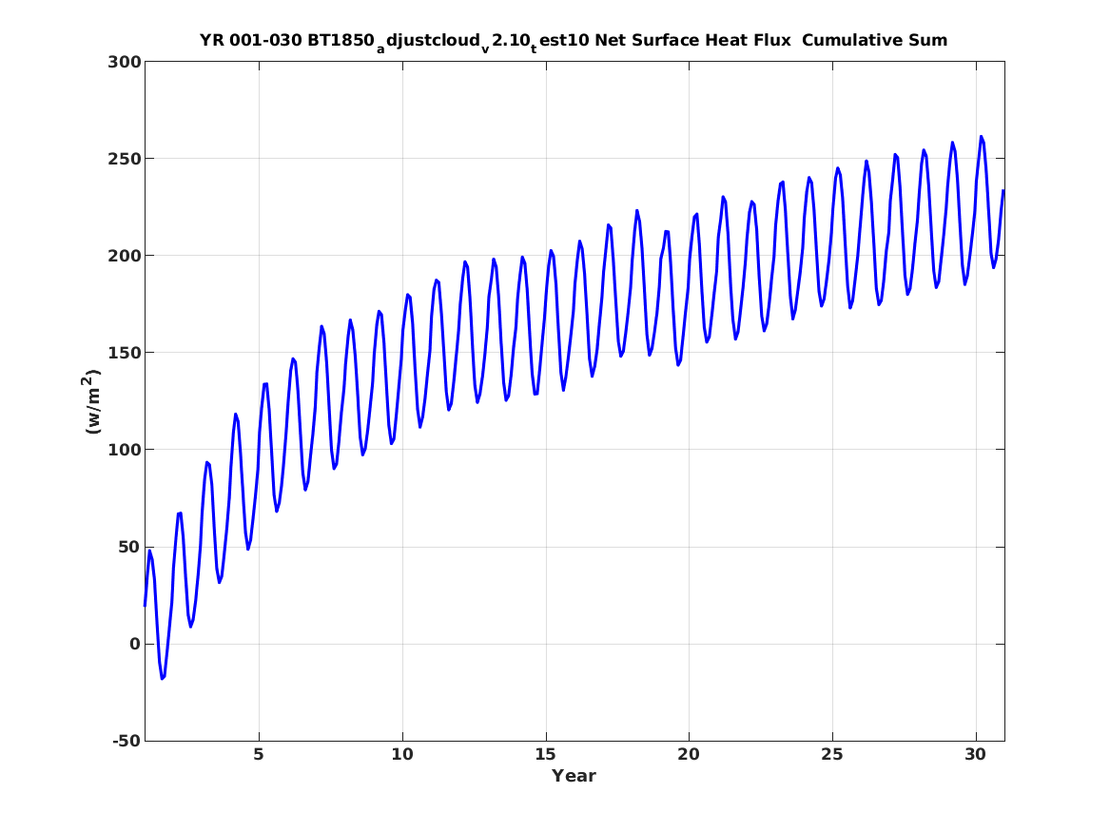Click x-axis tick label 20

[689, 755]
